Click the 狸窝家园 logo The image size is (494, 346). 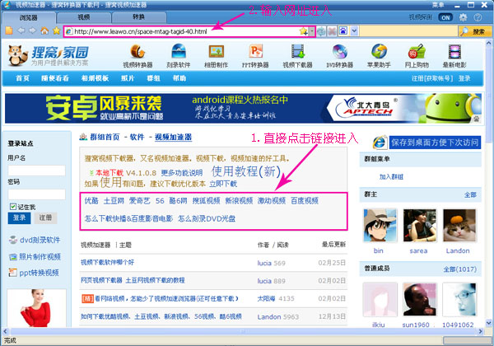(49, 55)
